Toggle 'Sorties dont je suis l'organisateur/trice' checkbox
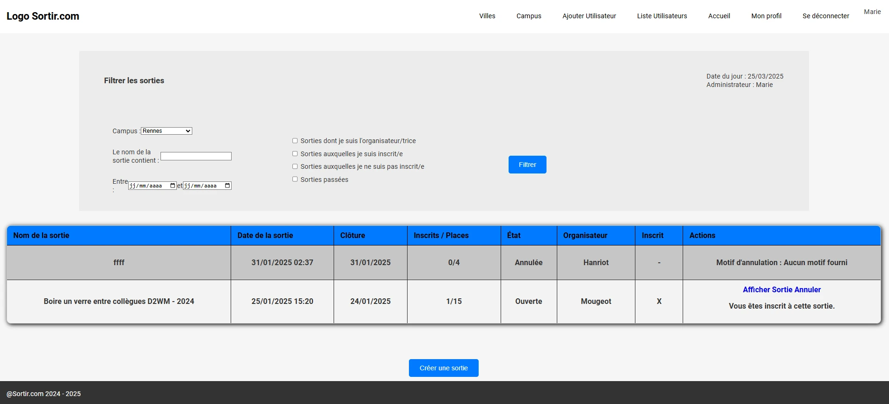This screenshot has height=404, width=889. tap(295, 141)
